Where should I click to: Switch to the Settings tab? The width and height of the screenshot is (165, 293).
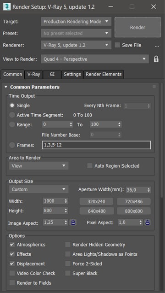tap(72, 74)
